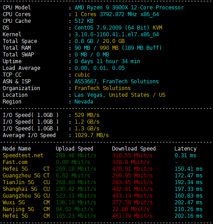The height and width of the screenshot is (224, 213).
Task: Click the Download Speed column header
Action: click(134, 149)
